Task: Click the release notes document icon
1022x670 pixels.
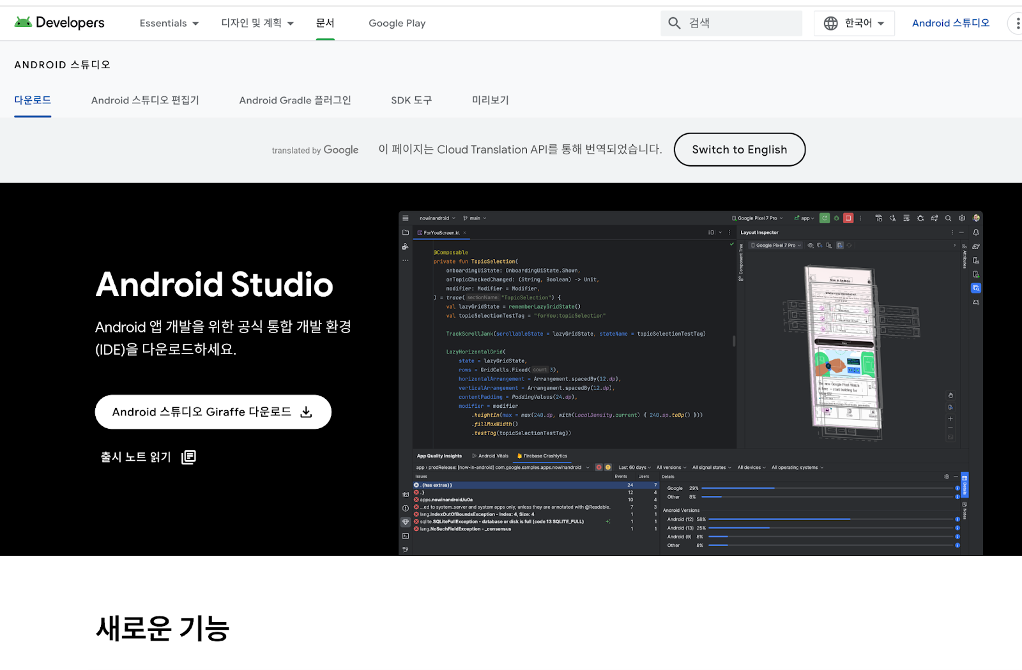Action: pos(188,457)
